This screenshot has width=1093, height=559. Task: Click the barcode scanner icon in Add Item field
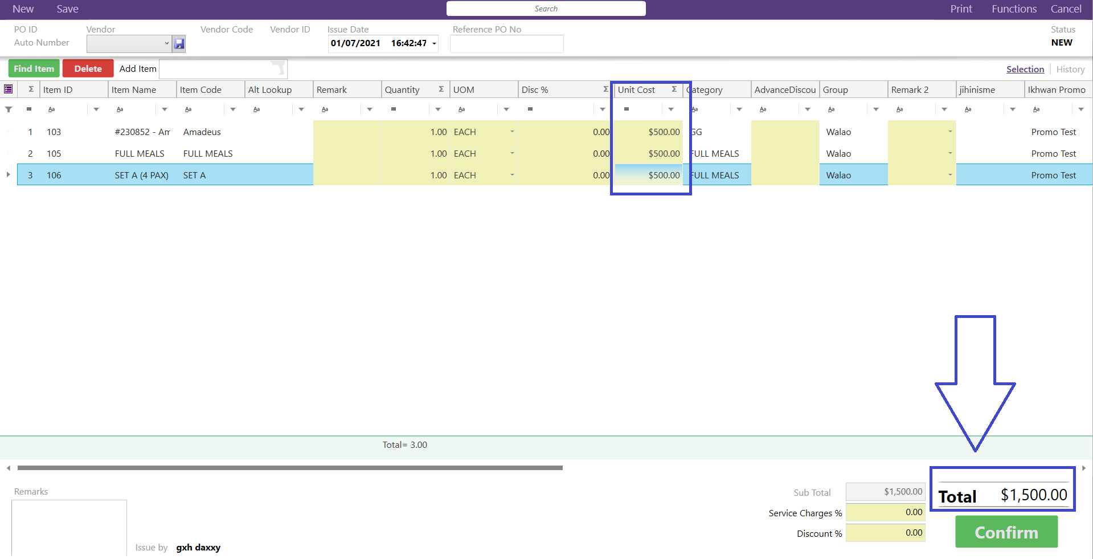click(278, 68)
